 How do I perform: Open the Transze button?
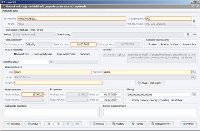coord(137,124)
